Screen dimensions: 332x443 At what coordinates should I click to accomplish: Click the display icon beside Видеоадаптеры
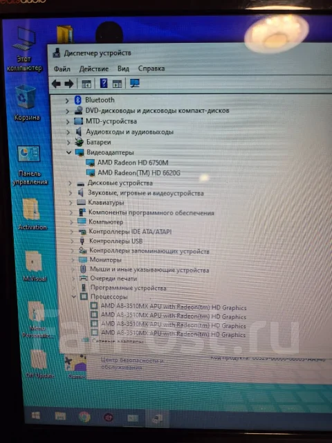80,152
